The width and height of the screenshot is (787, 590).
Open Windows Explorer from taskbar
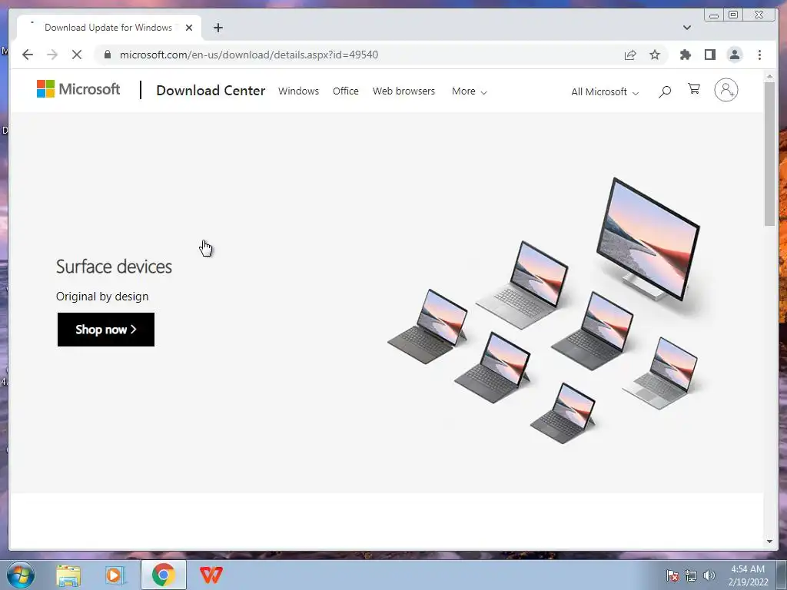point(68,575)
